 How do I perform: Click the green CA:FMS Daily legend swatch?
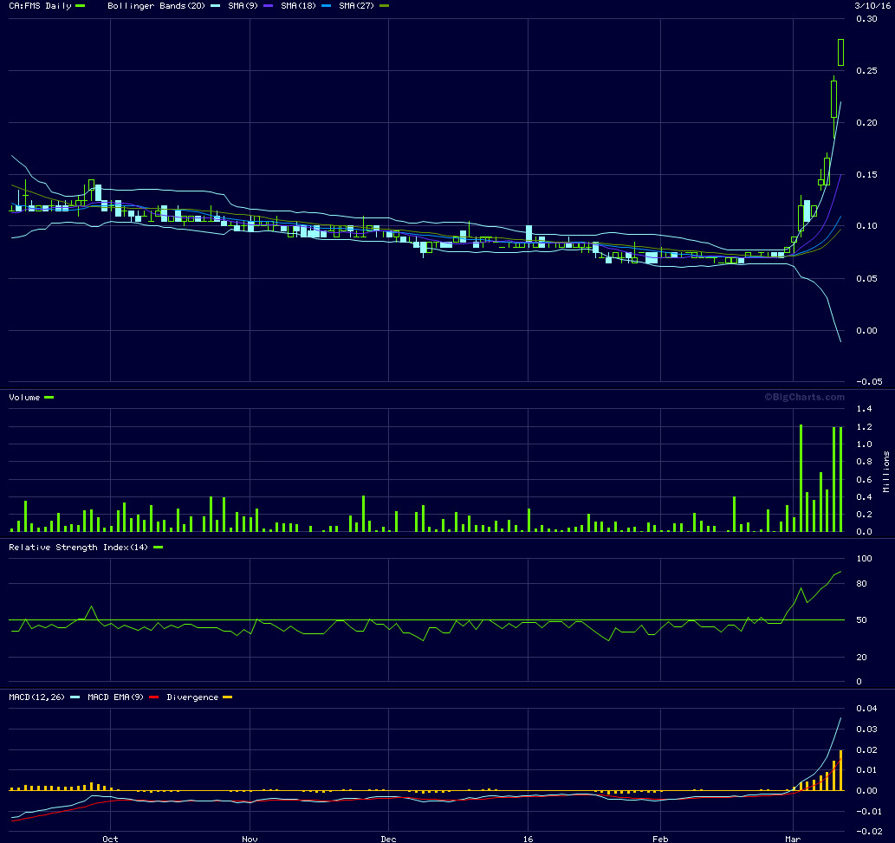point(80,6)
